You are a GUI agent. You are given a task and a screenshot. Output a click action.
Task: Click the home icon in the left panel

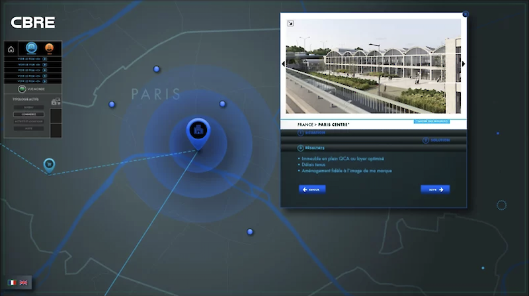pyautogui.click(x=11, y=49)
